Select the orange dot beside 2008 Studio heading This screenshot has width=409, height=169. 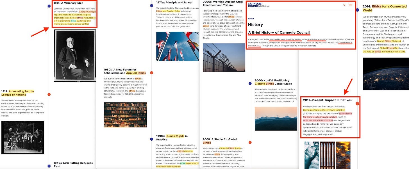(x=250, y=142)
